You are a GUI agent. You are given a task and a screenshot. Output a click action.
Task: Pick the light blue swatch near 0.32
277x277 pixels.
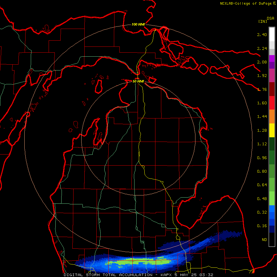point(272,209)
